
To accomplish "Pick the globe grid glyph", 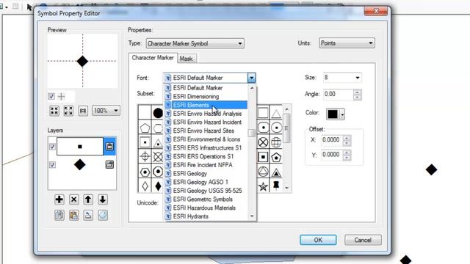I will click(x=276, y=142).
